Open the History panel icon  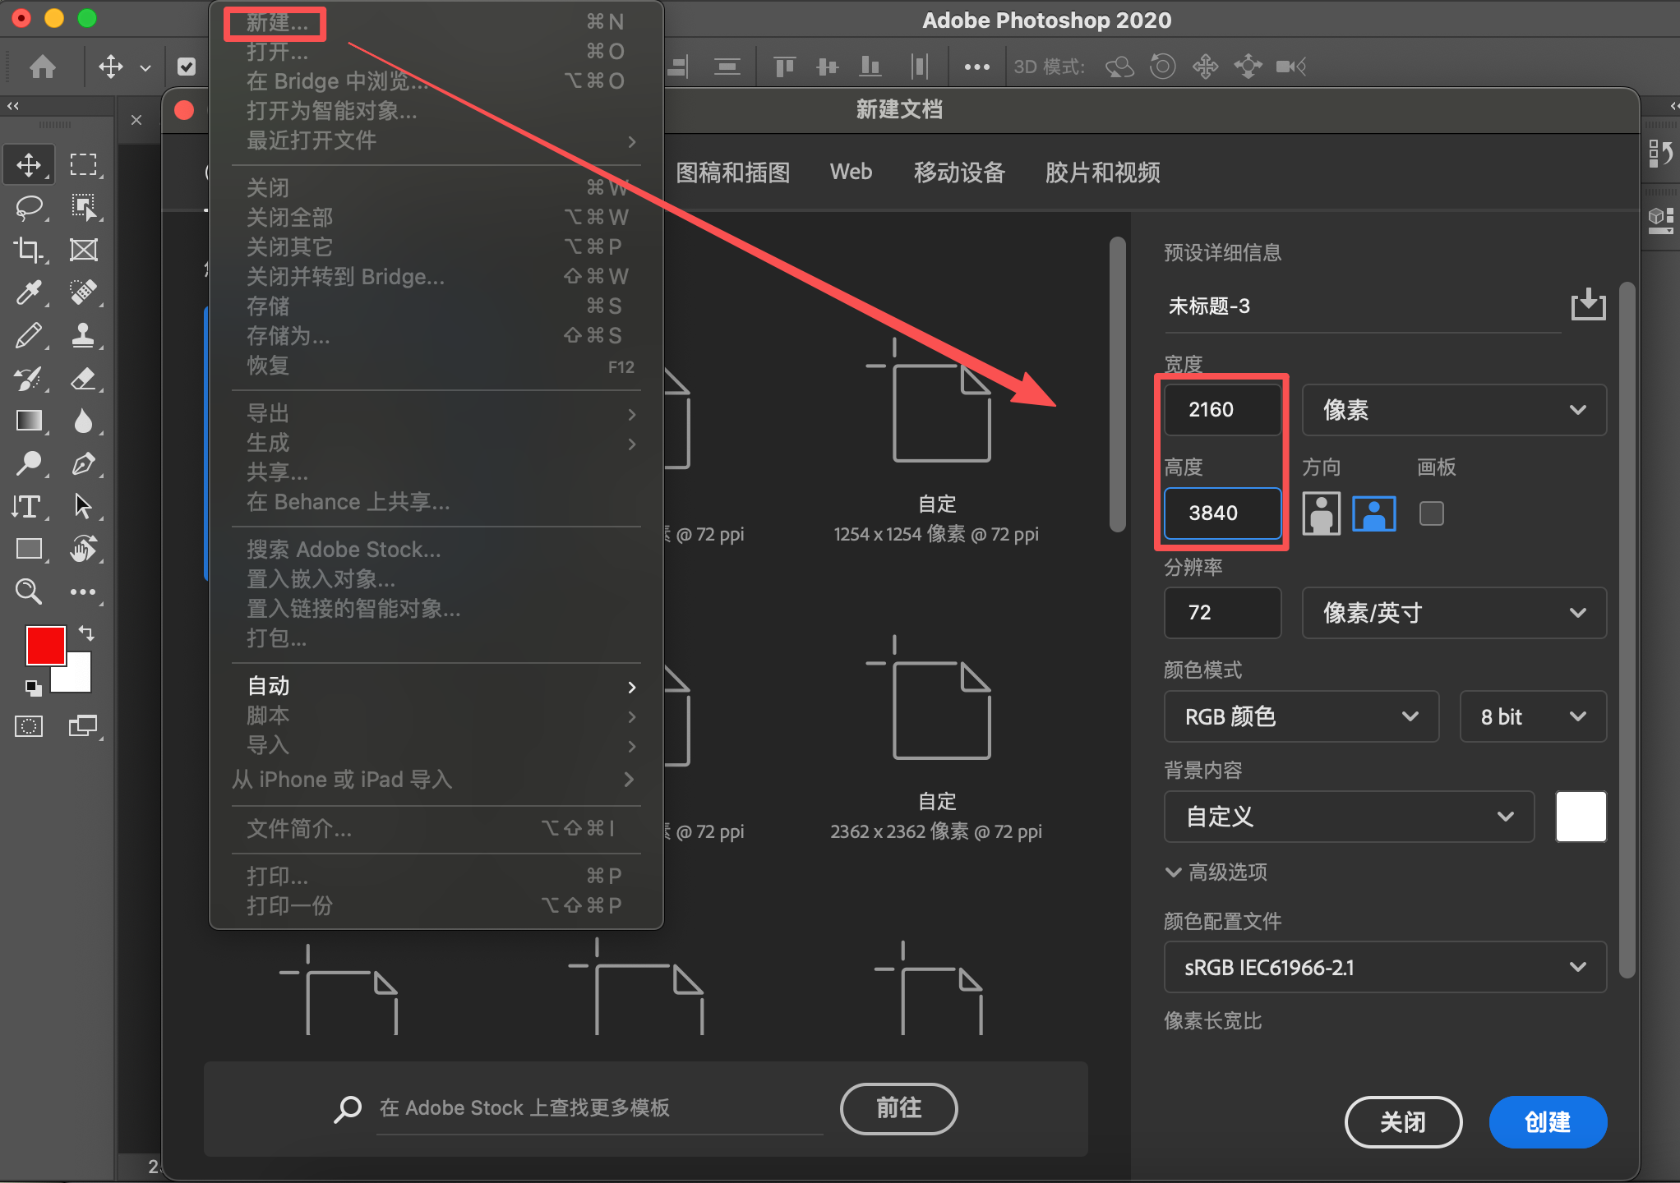[x=1660, y=153]
